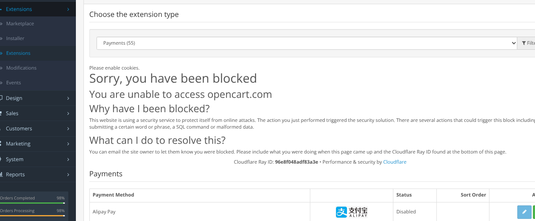Edit the Alipay Pay payment method
Screen dimensions: 535x221
point(524,212)
